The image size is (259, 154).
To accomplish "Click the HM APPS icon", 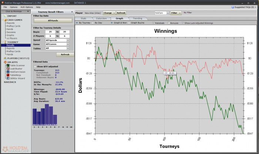I will [x=5, y=62].
